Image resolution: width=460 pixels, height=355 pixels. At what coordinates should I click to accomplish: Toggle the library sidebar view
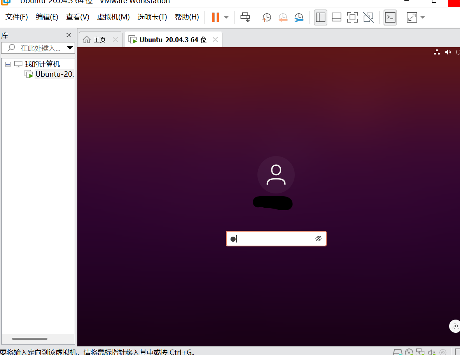tap(320, 18)
